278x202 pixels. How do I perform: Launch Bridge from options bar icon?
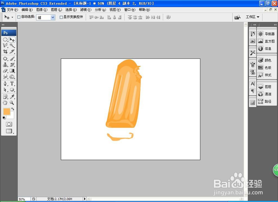tap(238, 17)
